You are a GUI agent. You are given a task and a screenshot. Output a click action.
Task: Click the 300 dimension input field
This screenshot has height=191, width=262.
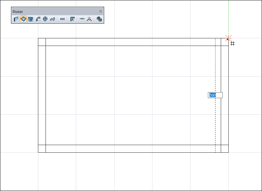[215, 95]
